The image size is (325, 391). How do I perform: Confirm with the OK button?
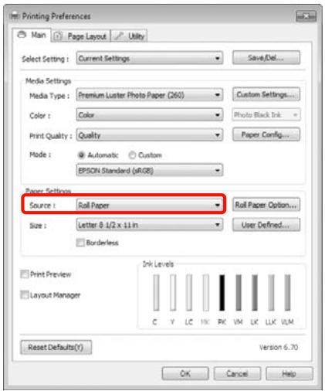point(185,373)
